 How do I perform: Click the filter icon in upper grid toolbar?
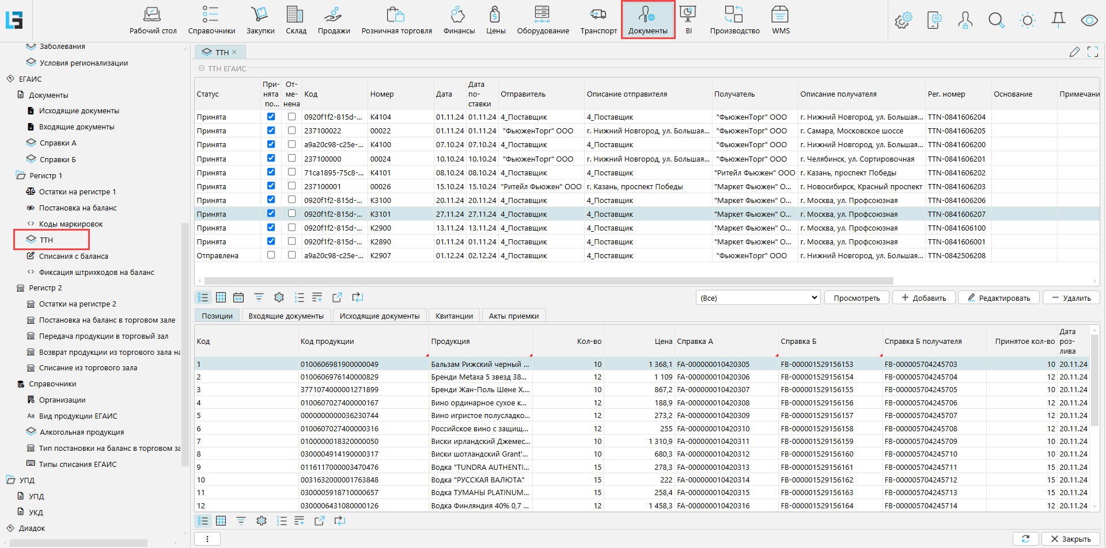click(x=259, y=297)
